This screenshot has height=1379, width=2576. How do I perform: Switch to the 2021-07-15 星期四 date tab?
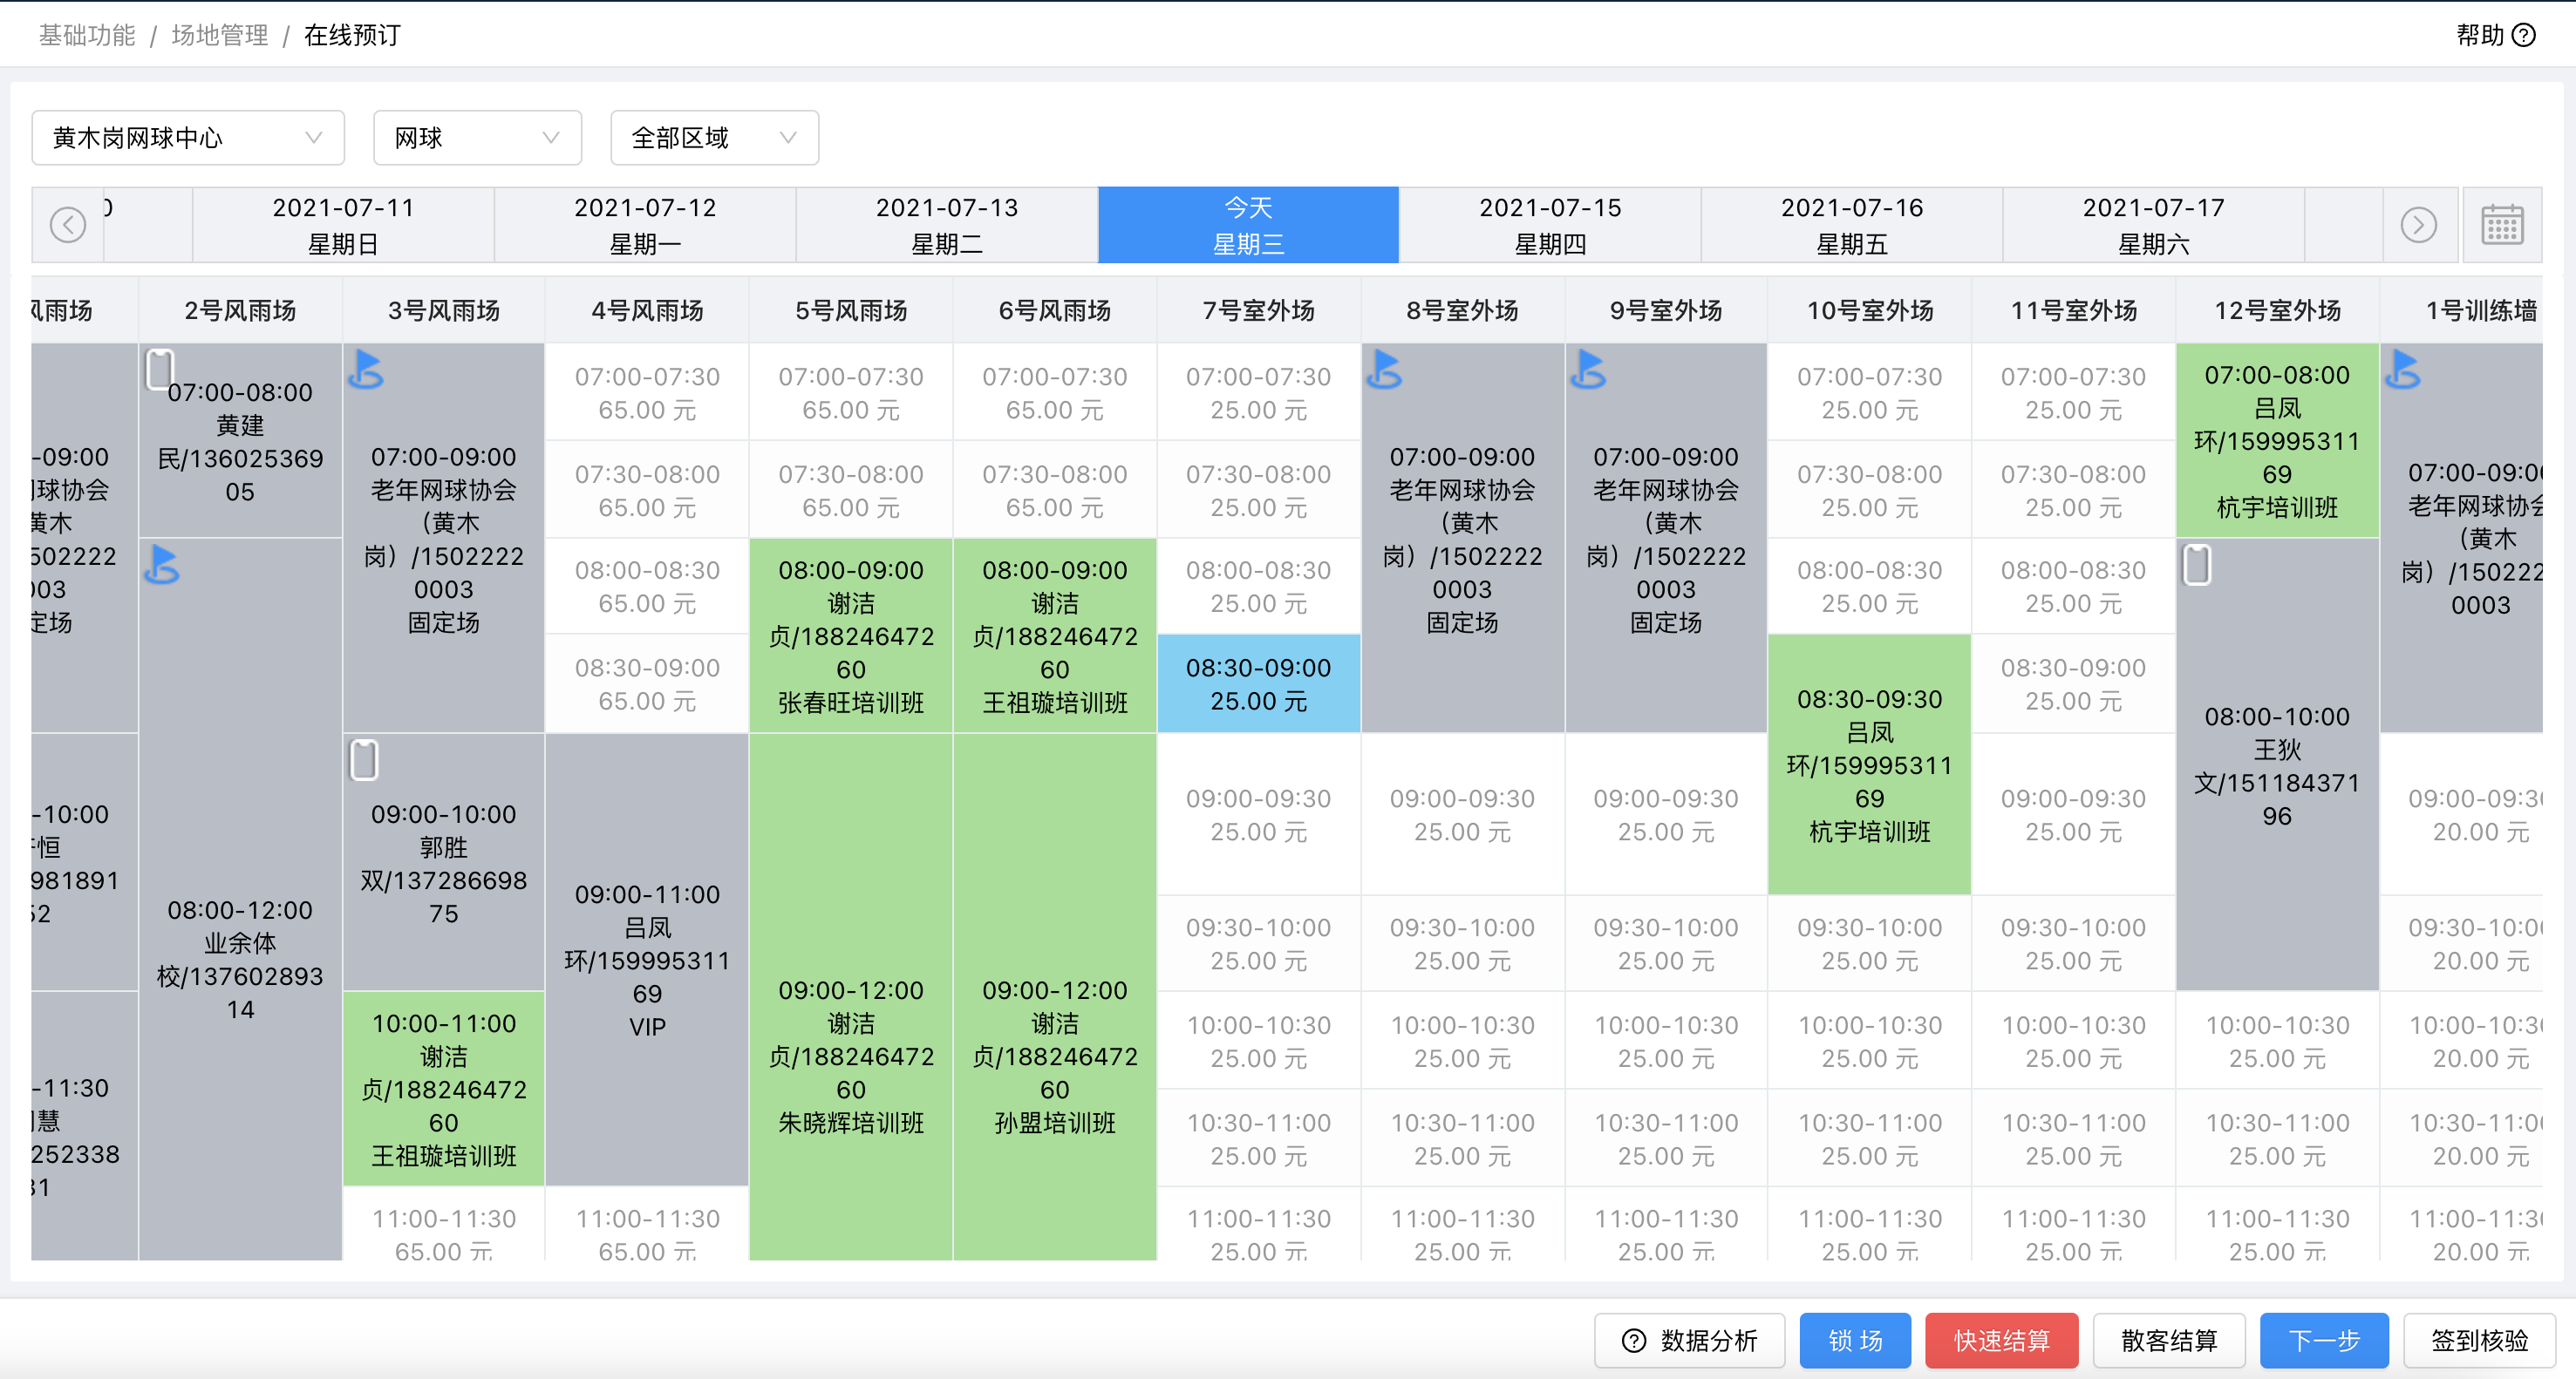pyautogui.click(x=1550, y=224)
